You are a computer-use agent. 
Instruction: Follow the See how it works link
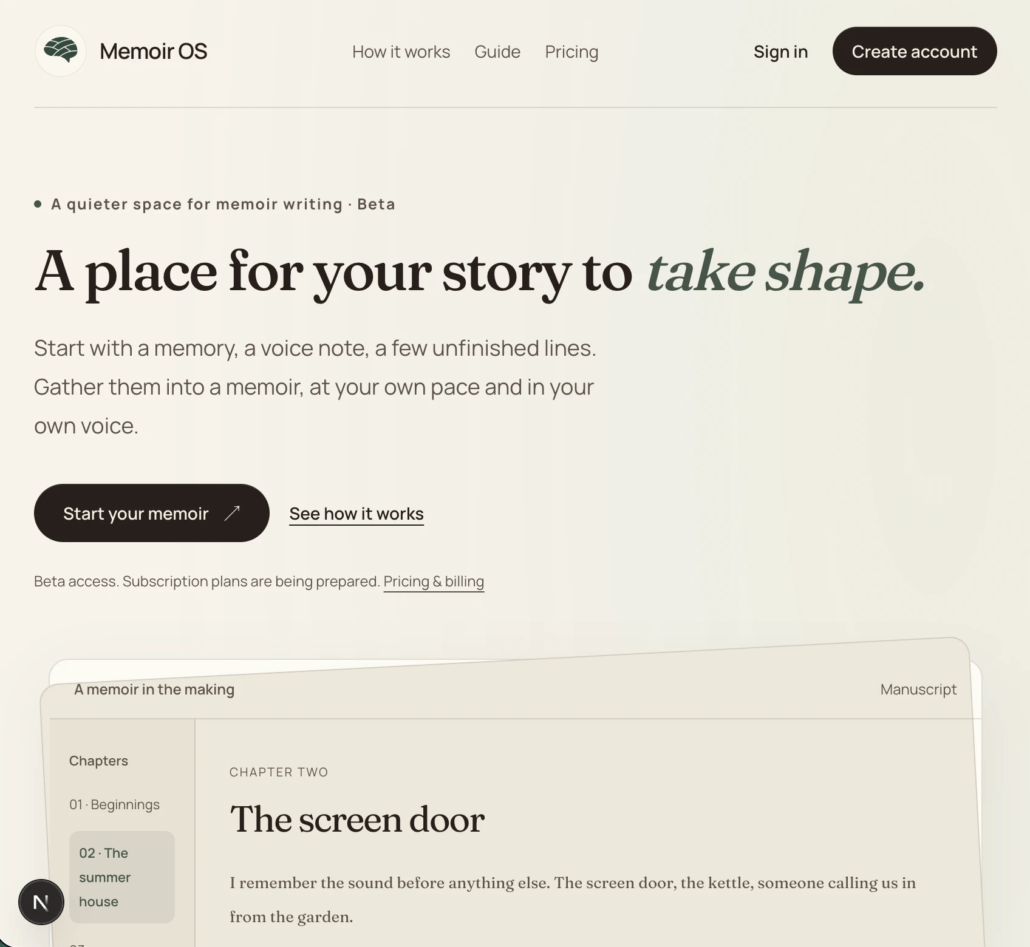356,514
